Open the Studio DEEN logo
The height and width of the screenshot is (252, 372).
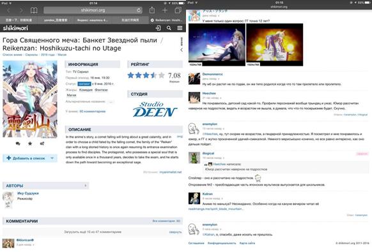coord(155,110)
